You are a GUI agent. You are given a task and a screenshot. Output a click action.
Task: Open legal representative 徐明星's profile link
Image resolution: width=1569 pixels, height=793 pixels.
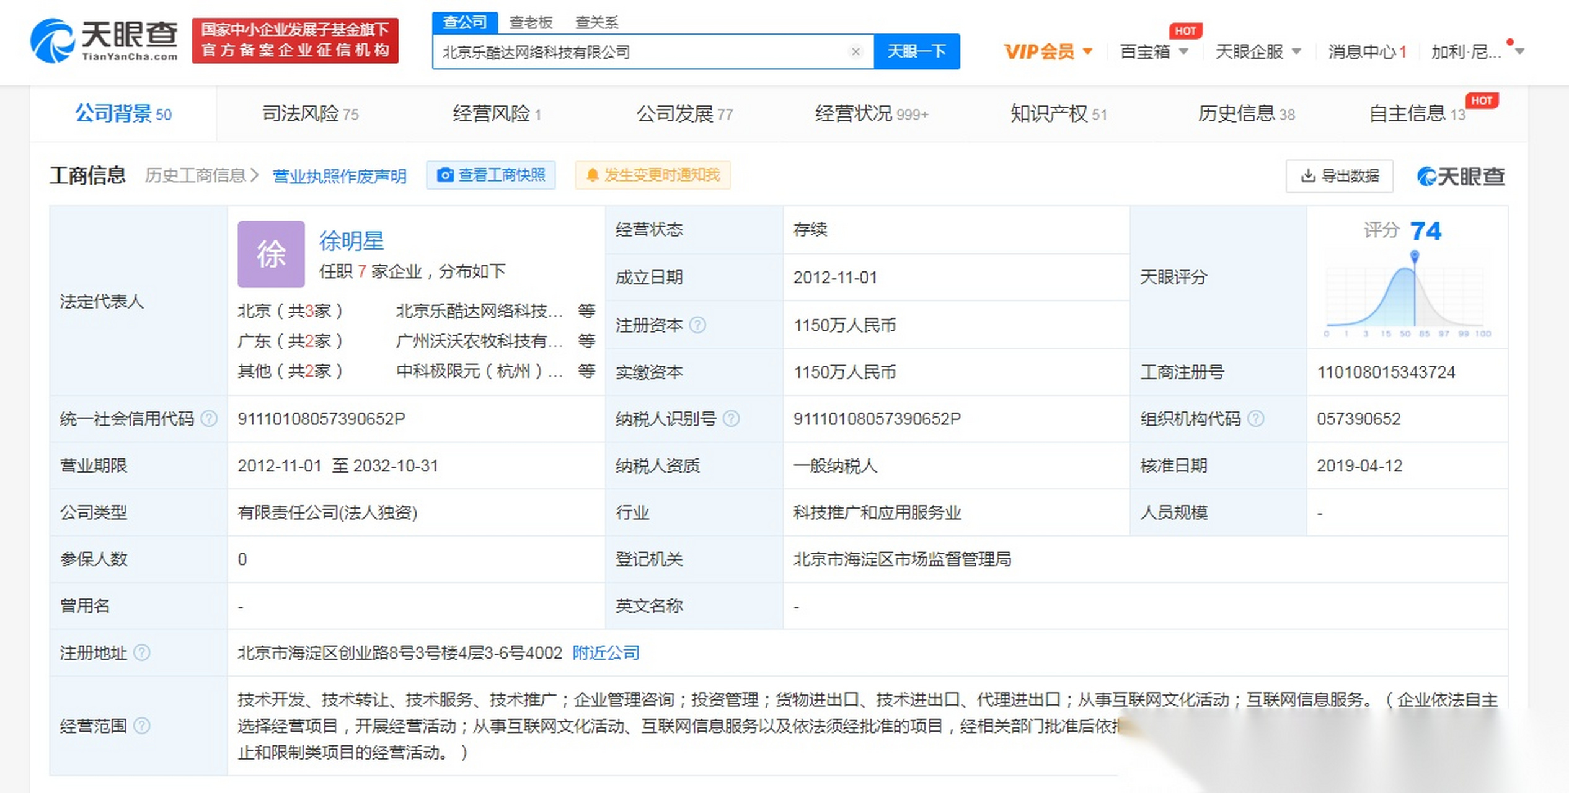[351, 241]
